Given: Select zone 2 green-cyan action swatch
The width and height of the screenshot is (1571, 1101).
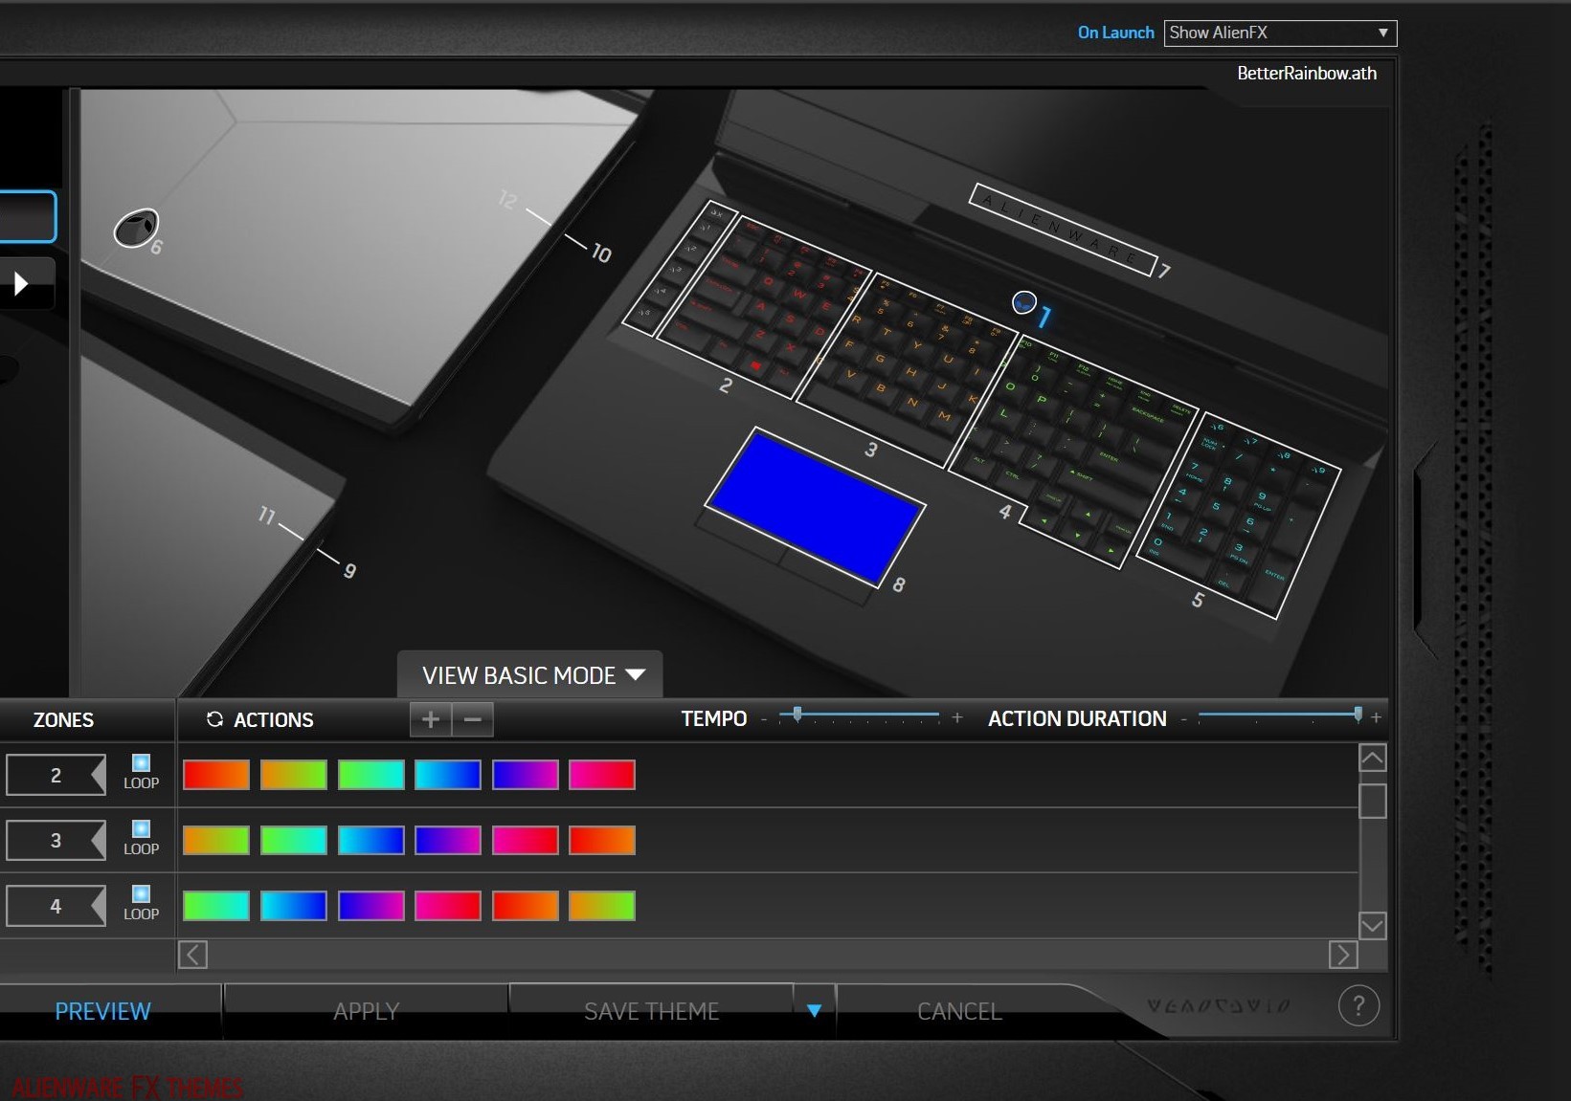Looking at the screenshot, I should 370,775.
